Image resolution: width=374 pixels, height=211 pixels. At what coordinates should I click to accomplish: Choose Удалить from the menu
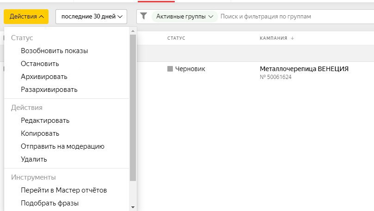click(34, 159)
